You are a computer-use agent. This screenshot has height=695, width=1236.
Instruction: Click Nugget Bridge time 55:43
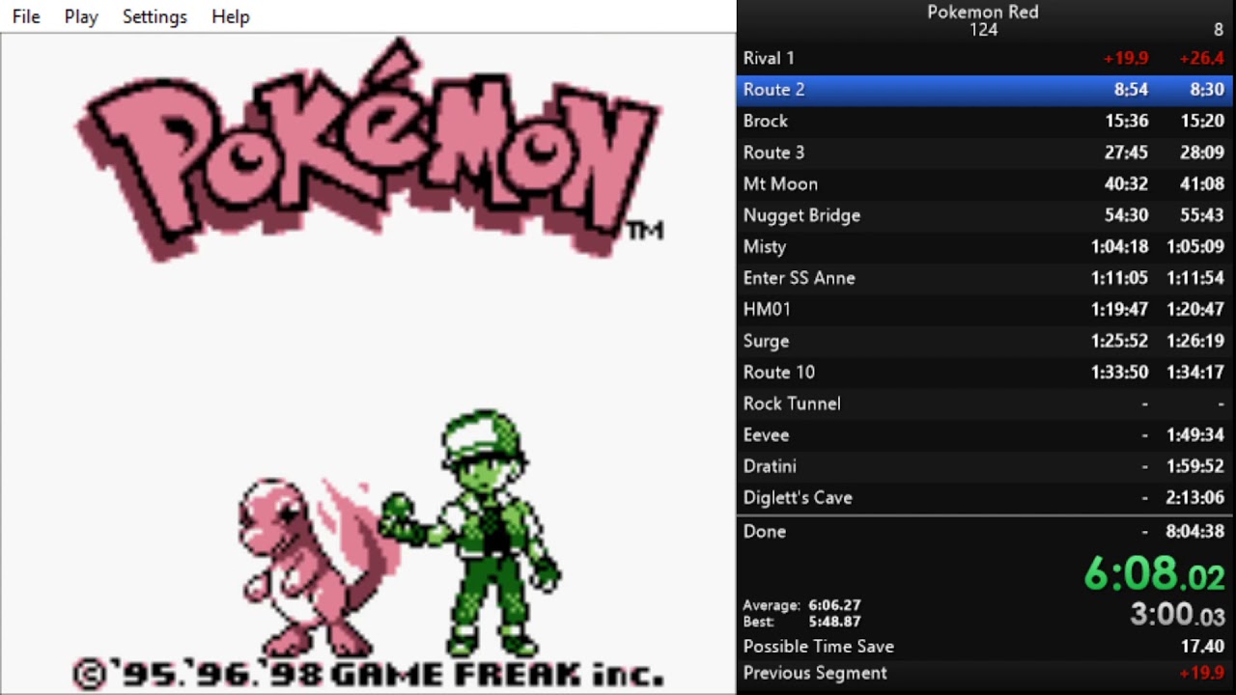coord(1202,215)
